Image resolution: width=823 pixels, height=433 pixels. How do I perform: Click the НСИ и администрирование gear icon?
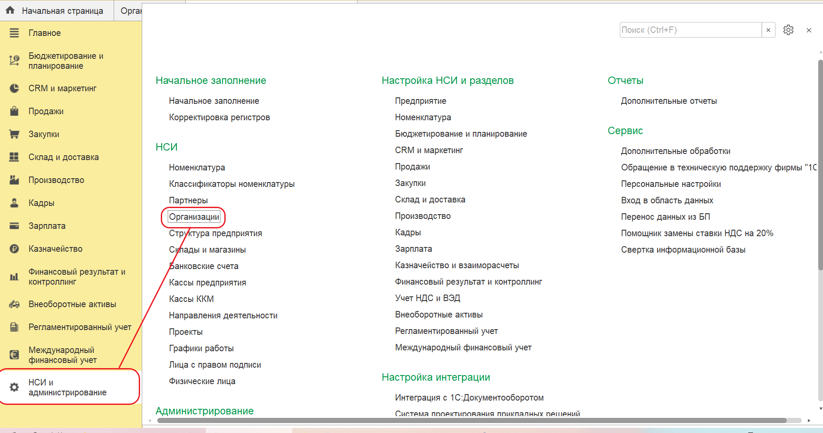[14, 387]
